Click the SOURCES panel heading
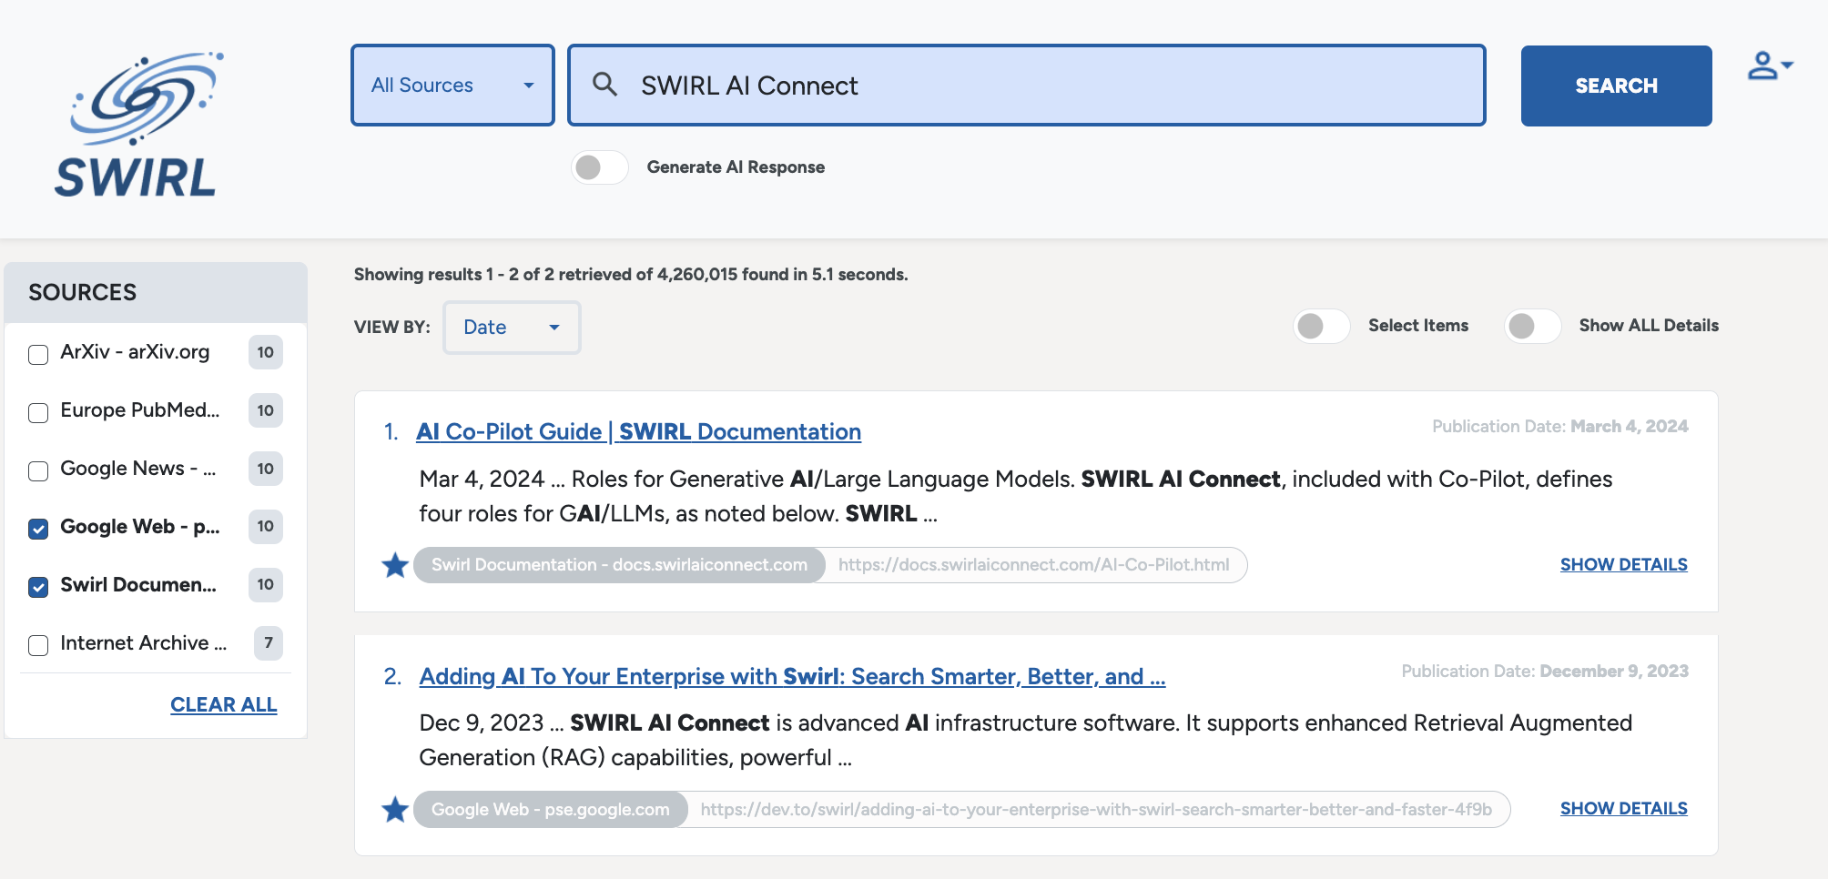This screenshot has width=1828, height=879. (83, 292)
